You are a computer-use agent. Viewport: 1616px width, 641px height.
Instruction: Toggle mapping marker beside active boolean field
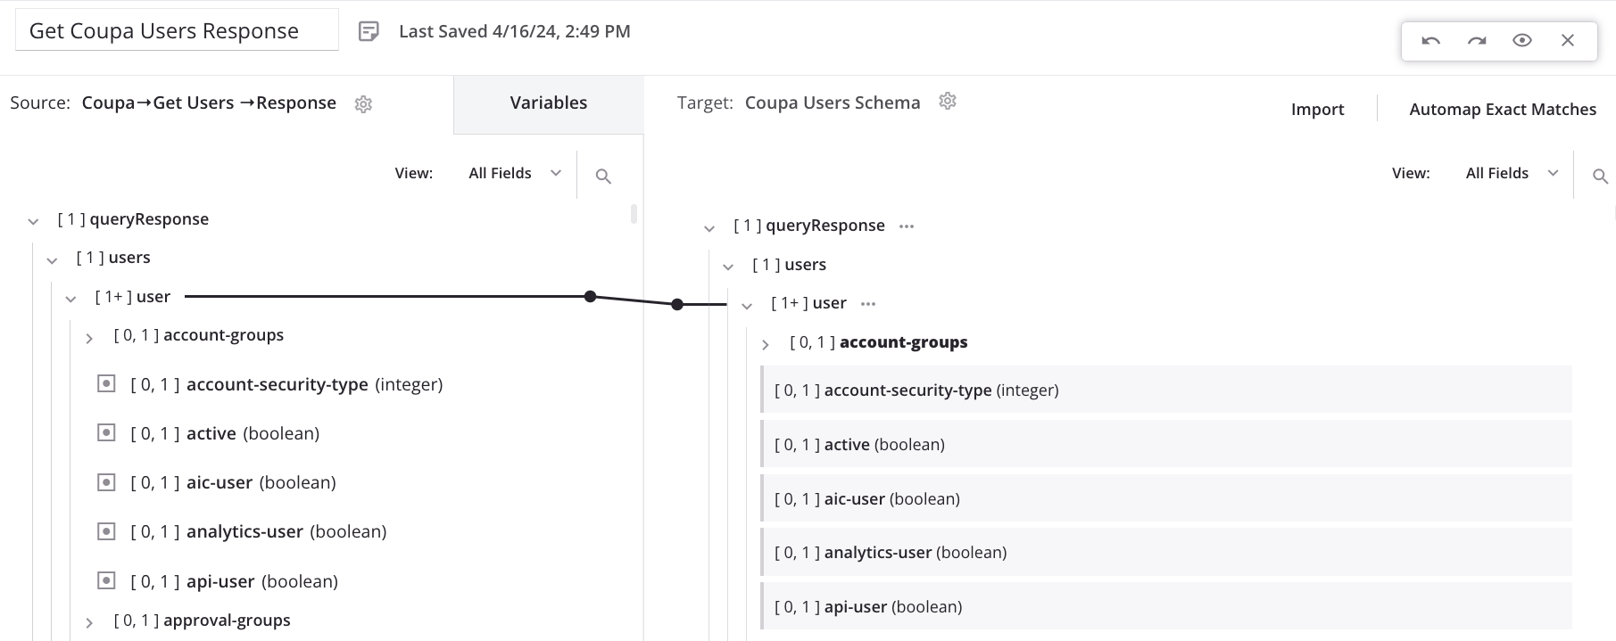point(106,431)
